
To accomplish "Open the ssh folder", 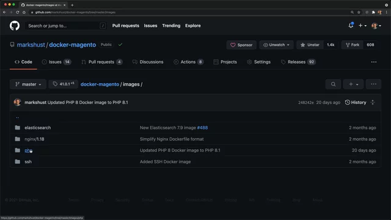I will pos(28,162).
